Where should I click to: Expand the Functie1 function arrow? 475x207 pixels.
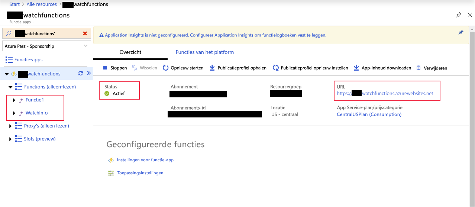pyautogui.click(x=14, y=100)
